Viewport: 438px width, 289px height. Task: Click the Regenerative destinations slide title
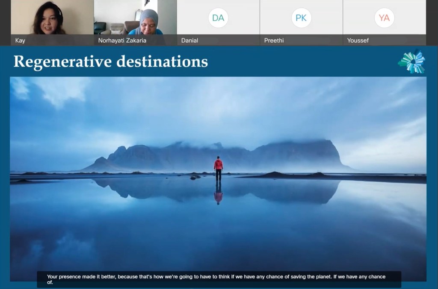coord(111,61)
